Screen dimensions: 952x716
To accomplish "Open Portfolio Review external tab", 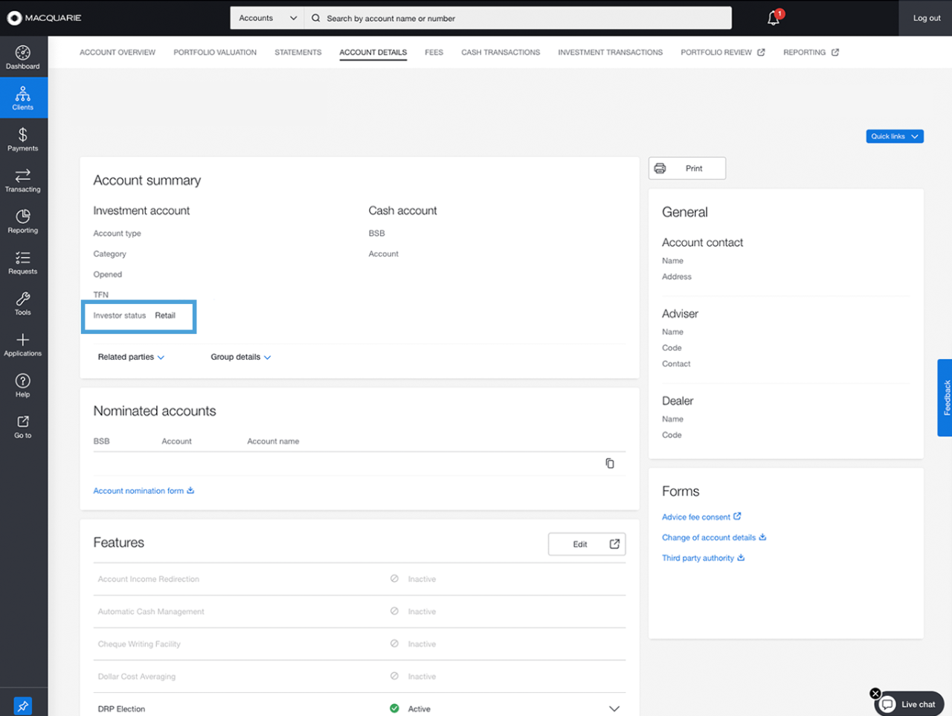I will click(x=722, y=52).
